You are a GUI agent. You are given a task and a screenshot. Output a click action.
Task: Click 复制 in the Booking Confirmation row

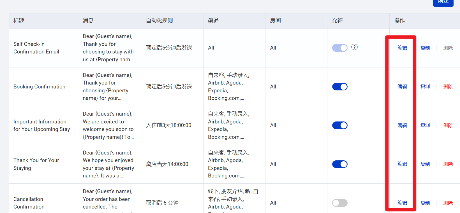[425, 86]
